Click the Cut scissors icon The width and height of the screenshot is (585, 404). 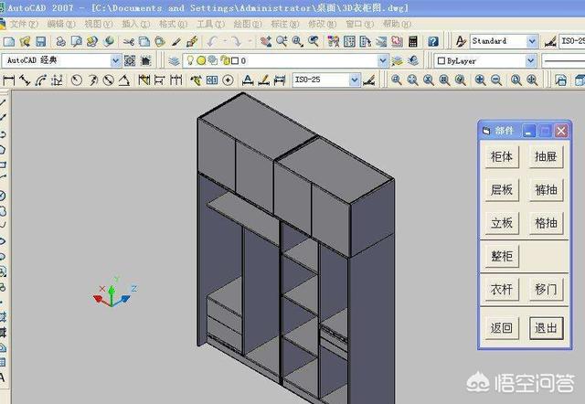point(129,42)
